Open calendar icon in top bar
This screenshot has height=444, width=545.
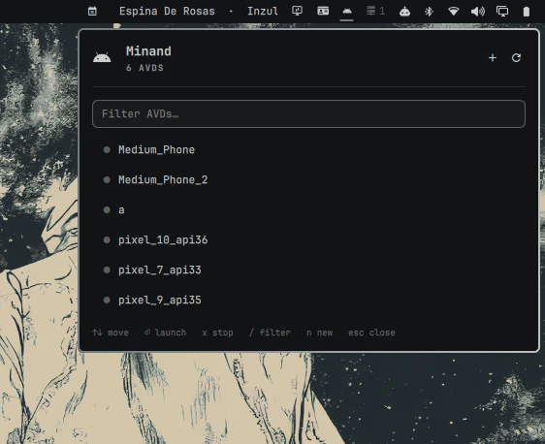92,11
